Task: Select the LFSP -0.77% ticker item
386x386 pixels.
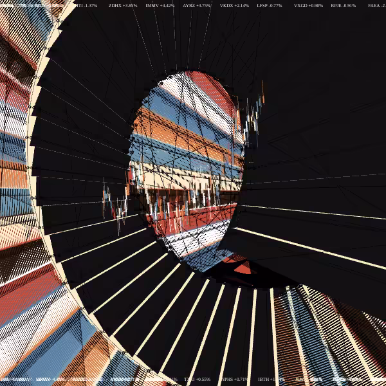Action: (x=270, y=5)
